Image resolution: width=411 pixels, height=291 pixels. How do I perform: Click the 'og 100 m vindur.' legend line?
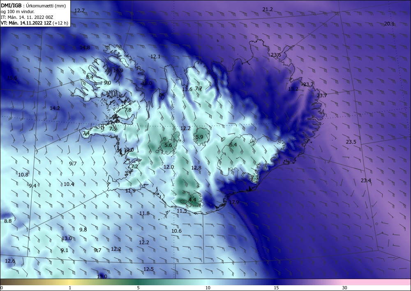click(18, 11)
